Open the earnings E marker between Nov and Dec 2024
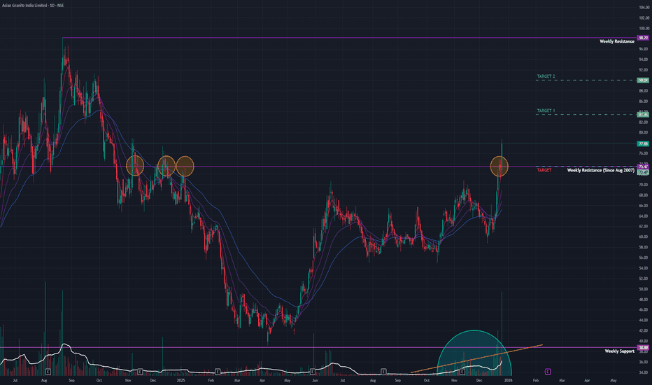Screen dimensions: 652x385 pyautogui.click(x=140, y=371)
